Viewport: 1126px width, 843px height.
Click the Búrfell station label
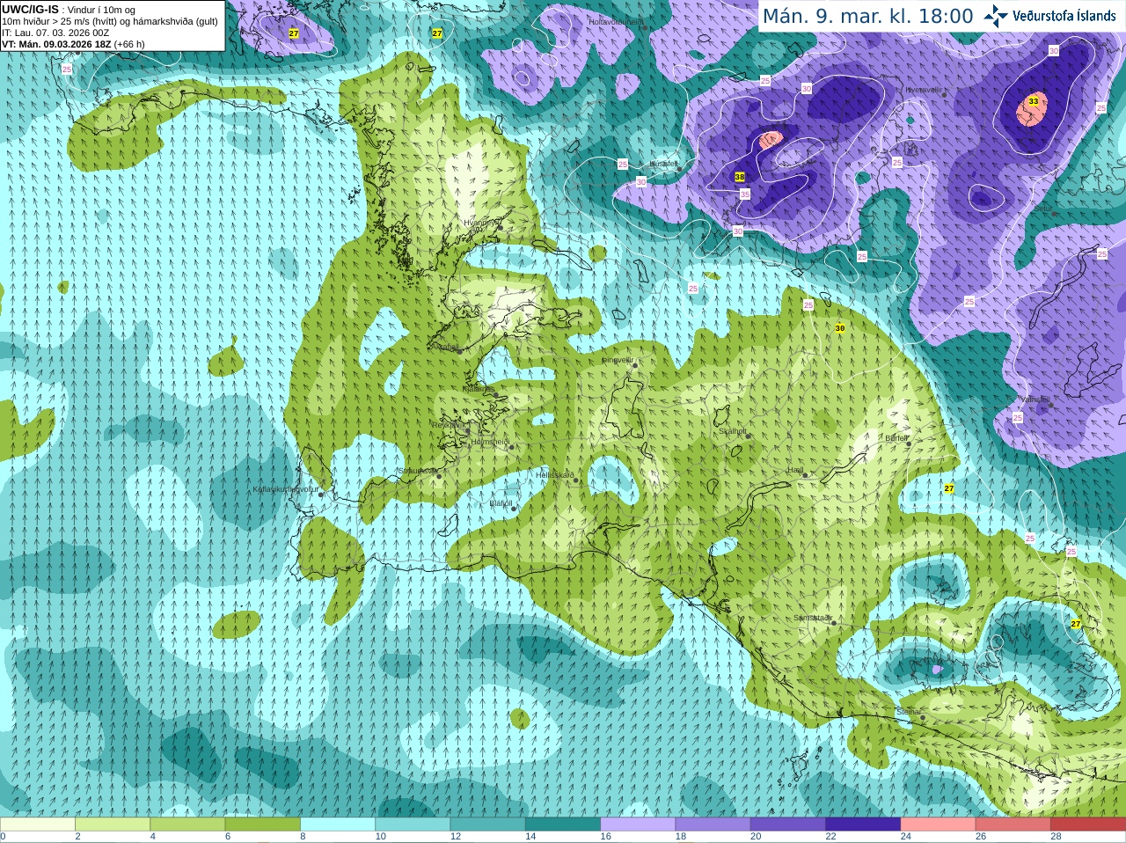coord(896,438)
